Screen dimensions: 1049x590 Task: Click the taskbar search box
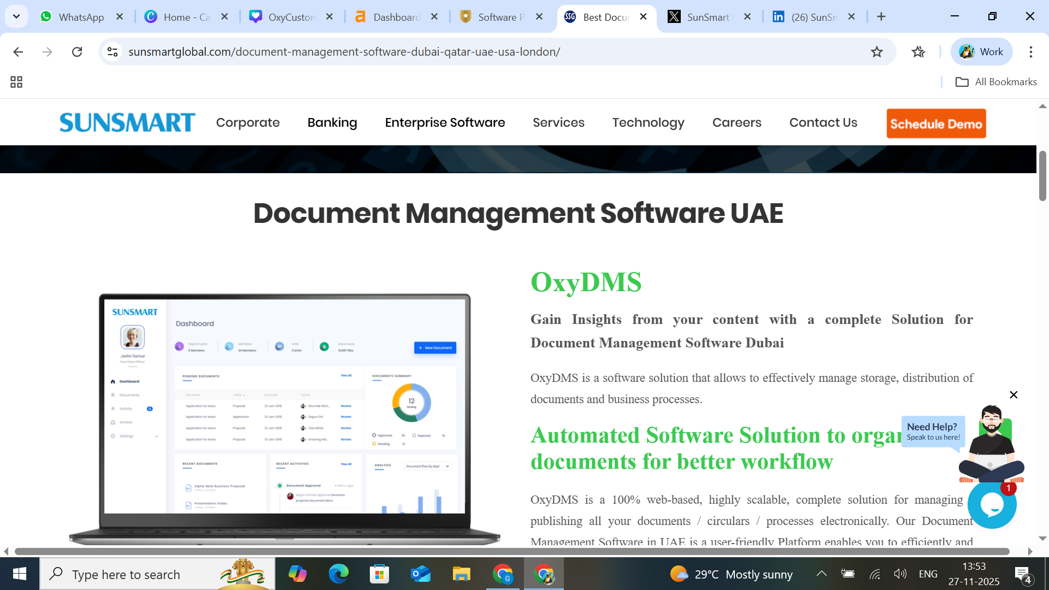[157, 574]
